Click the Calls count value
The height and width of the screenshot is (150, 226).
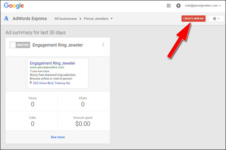(32, 124)
